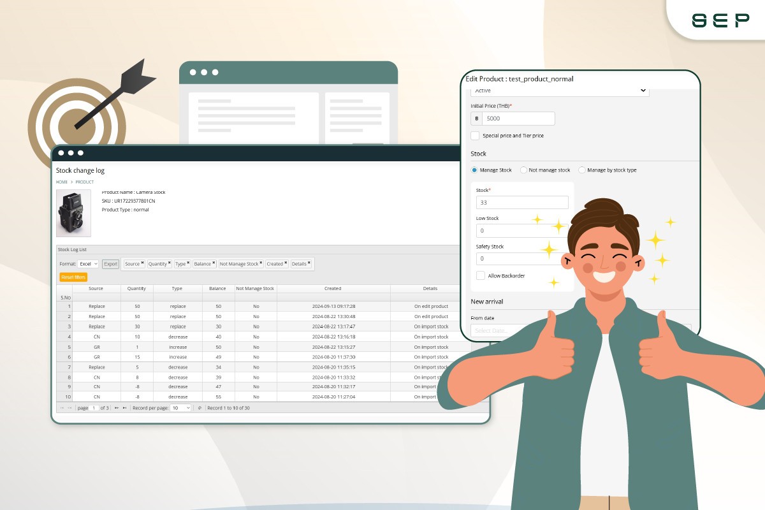The height and width of the screenshot is (510, 765).
Task: Click the GR source cell in row 5
Action: click(x=97, y=347)
